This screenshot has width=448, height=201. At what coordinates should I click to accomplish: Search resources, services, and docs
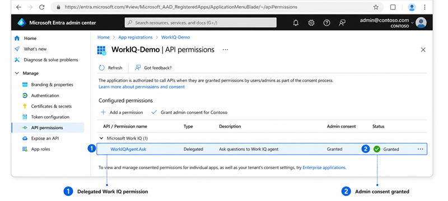(200, 22)
